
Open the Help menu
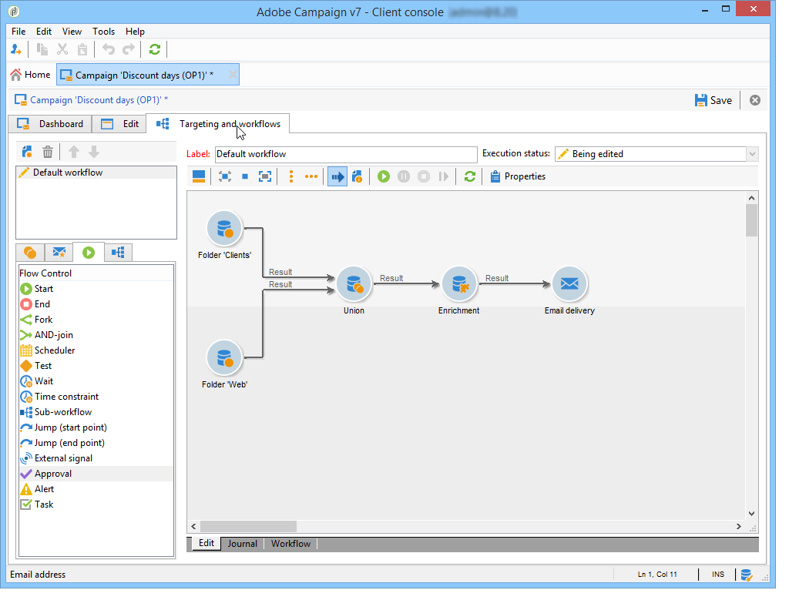[135, 31]
